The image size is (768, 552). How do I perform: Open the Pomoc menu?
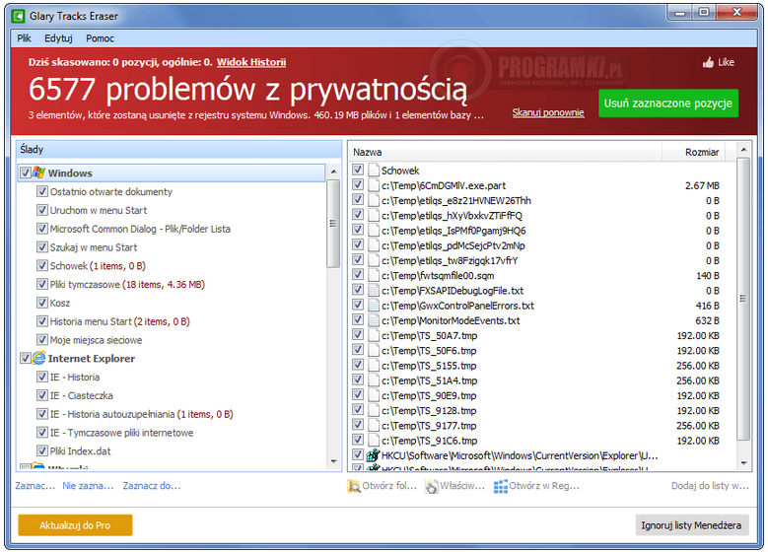coord(100,38)
